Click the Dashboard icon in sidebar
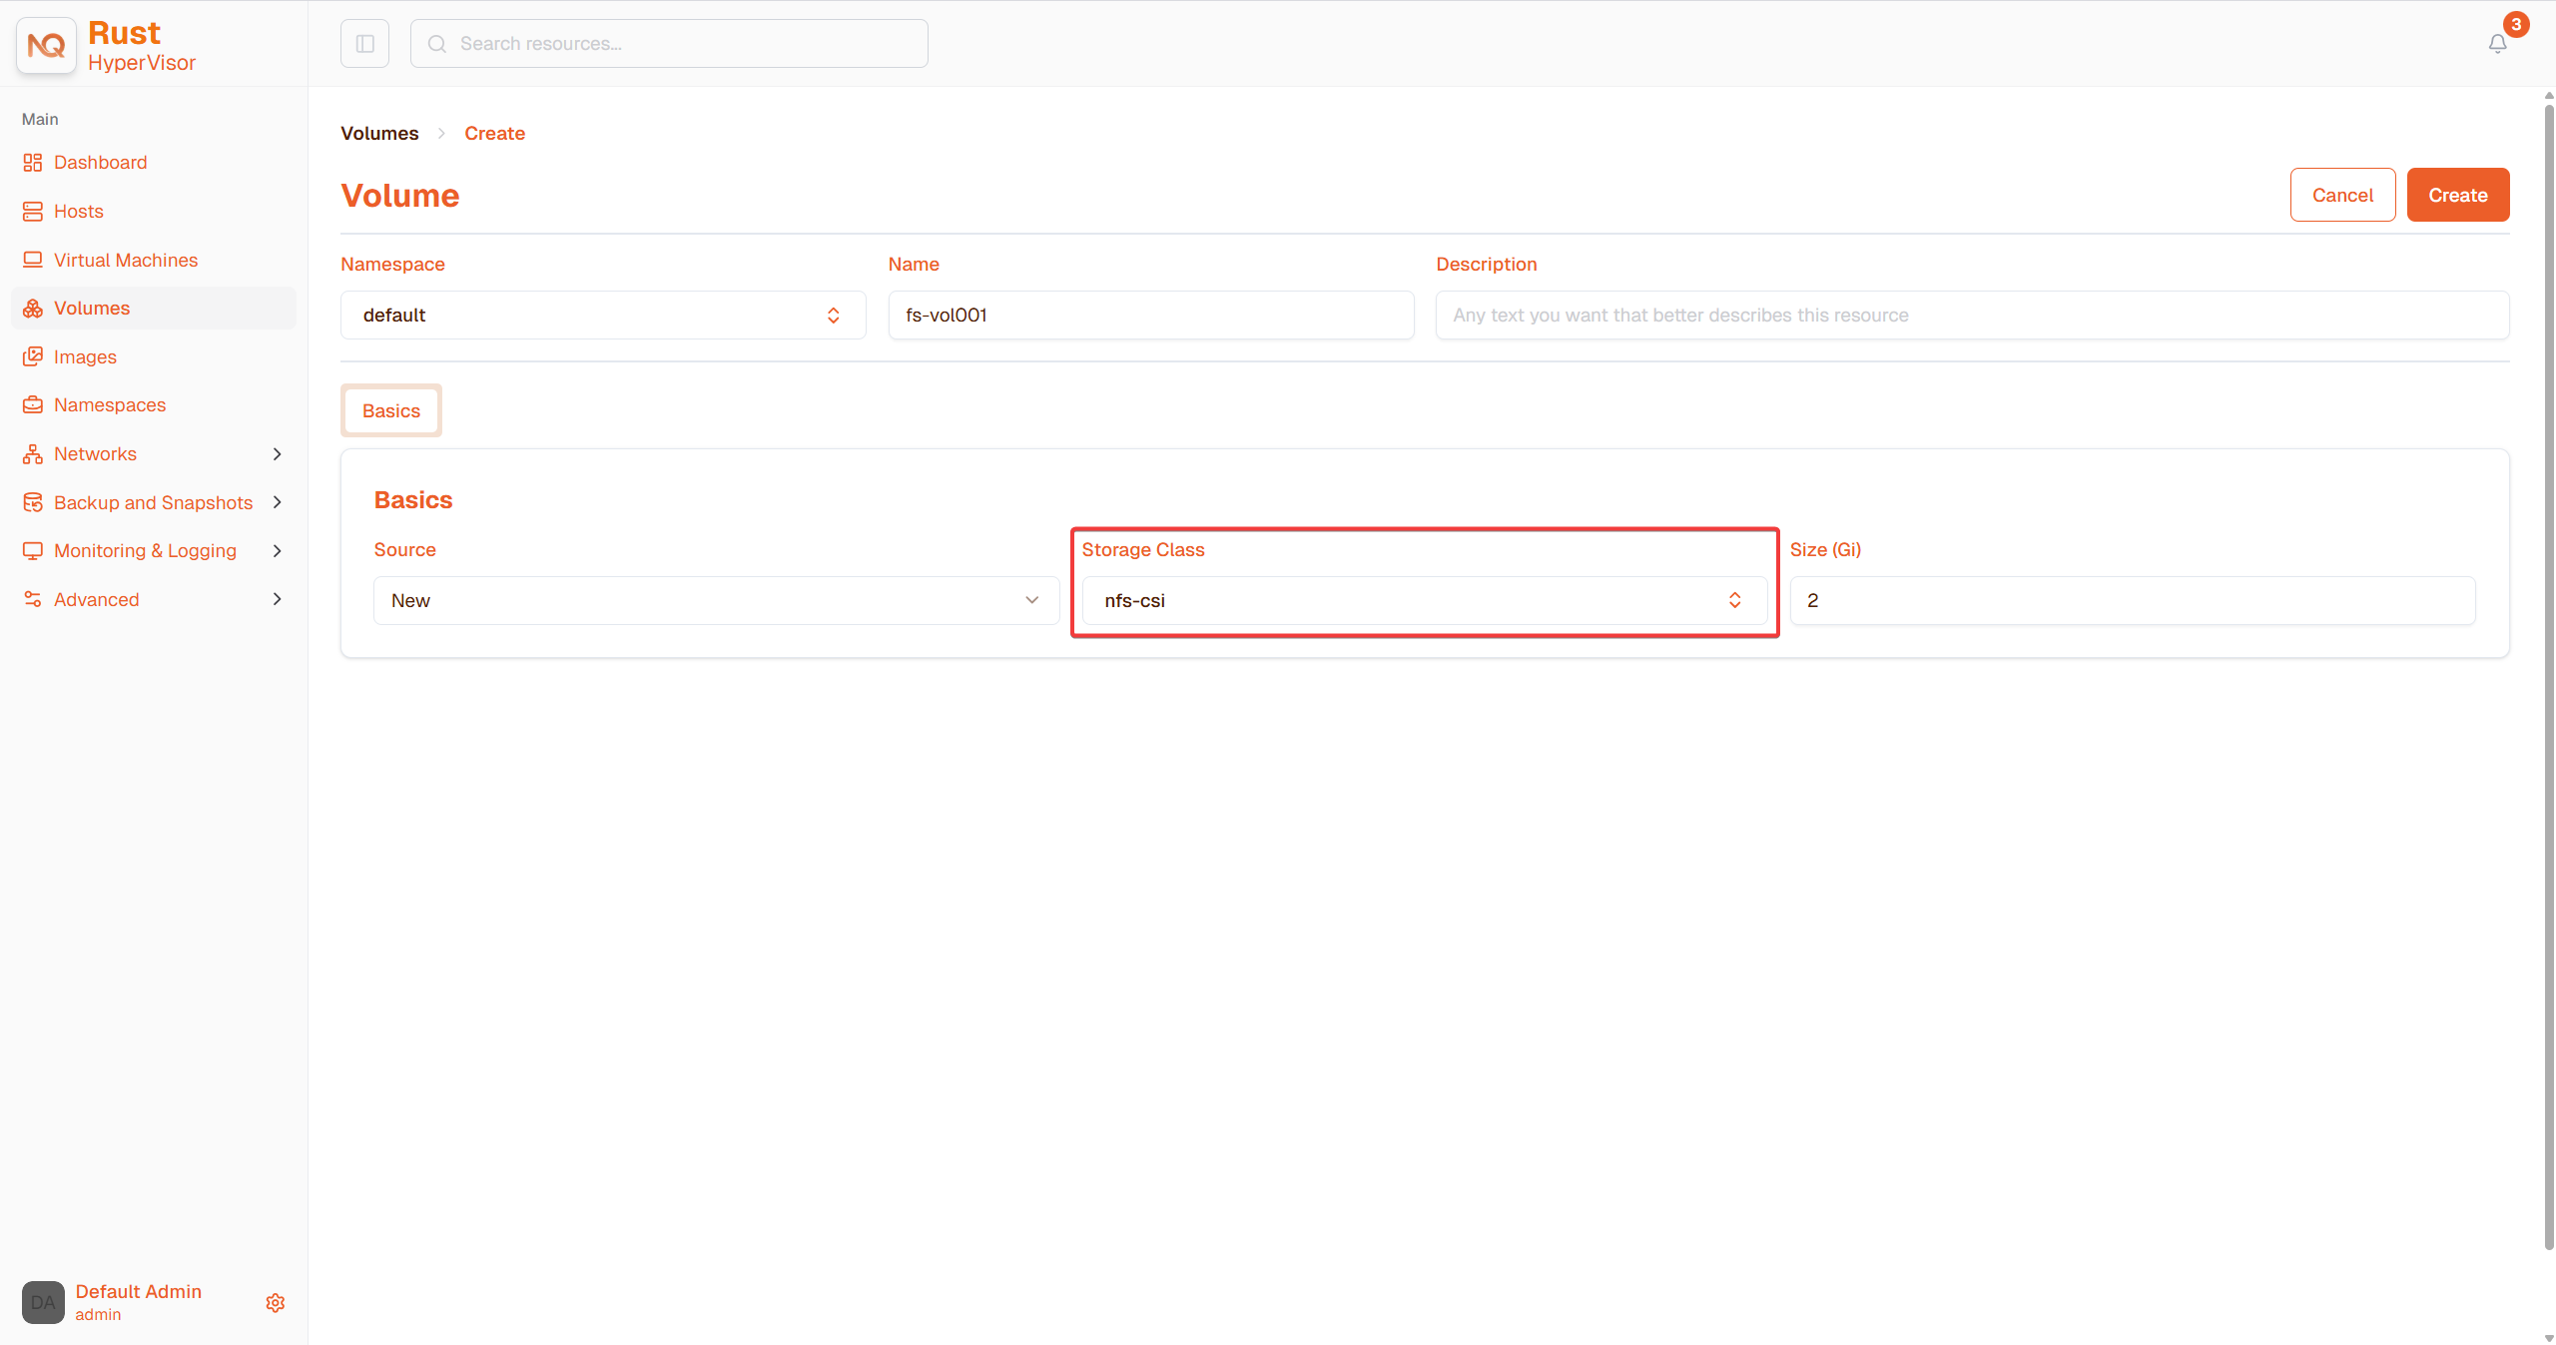 tap(33, 163)
